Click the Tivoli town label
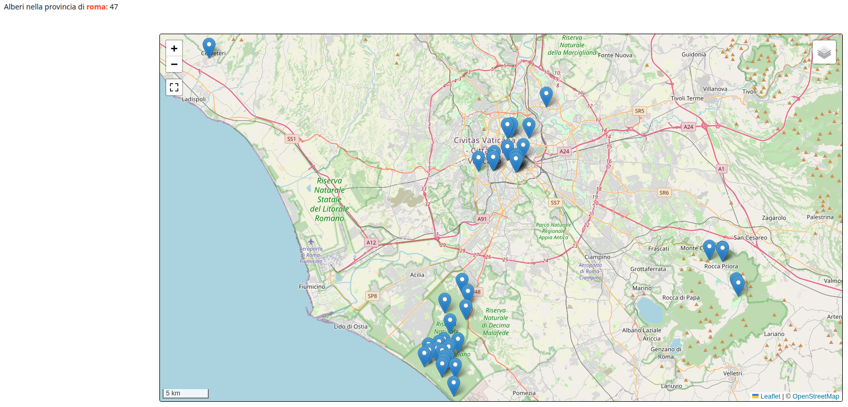This screenshot has height=407, width=848. click(750, 91)
